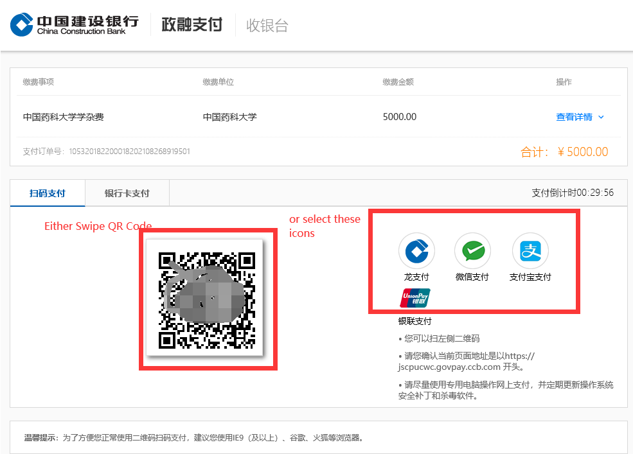Click the 缴费金额 column header
633x454 pixels.
tap(398, 82)
